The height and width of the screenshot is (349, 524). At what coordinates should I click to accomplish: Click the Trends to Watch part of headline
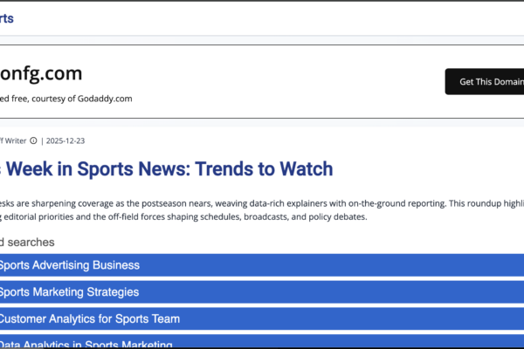click(x=266, y=168)
